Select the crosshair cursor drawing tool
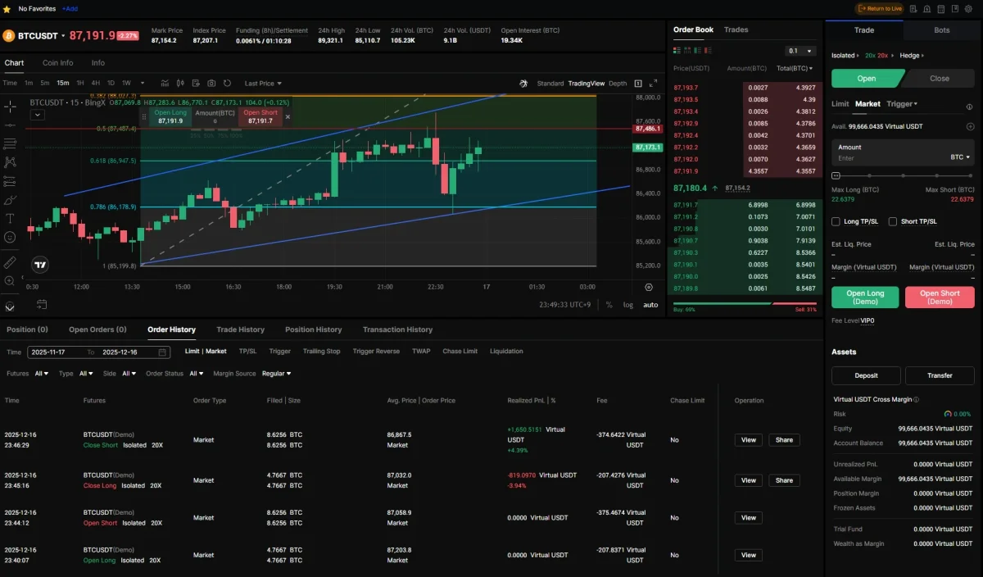Viewport: 983px width, 577px height. click(10, 106)
